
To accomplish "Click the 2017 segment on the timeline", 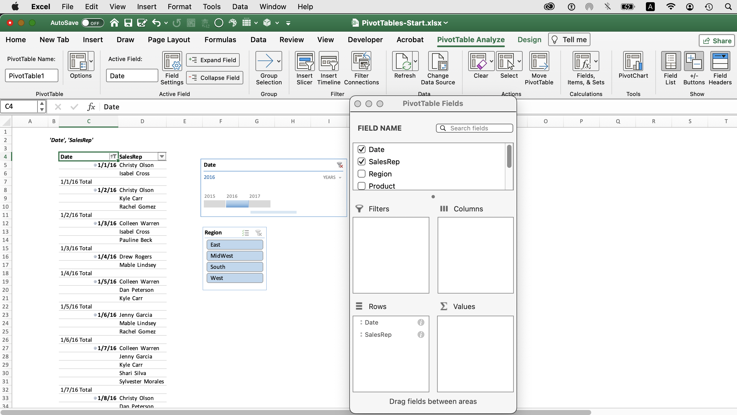I will tap(259, 204).
